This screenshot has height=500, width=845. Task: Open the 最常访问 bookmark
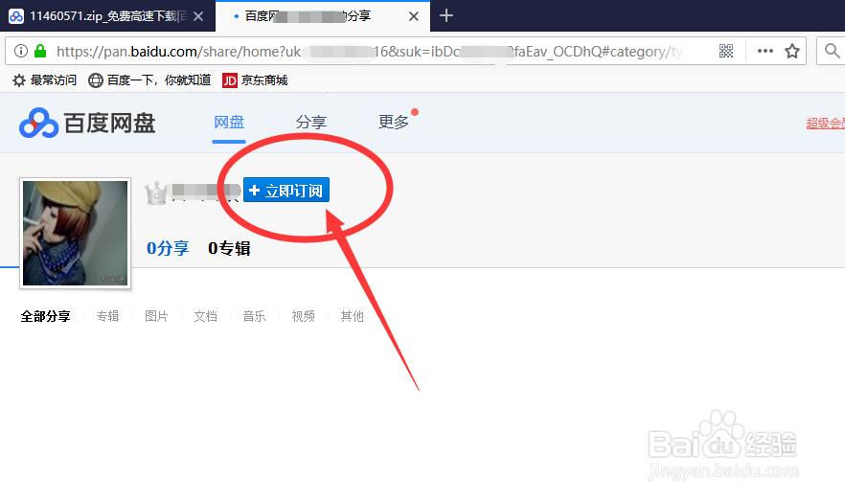tap(44, 80)
